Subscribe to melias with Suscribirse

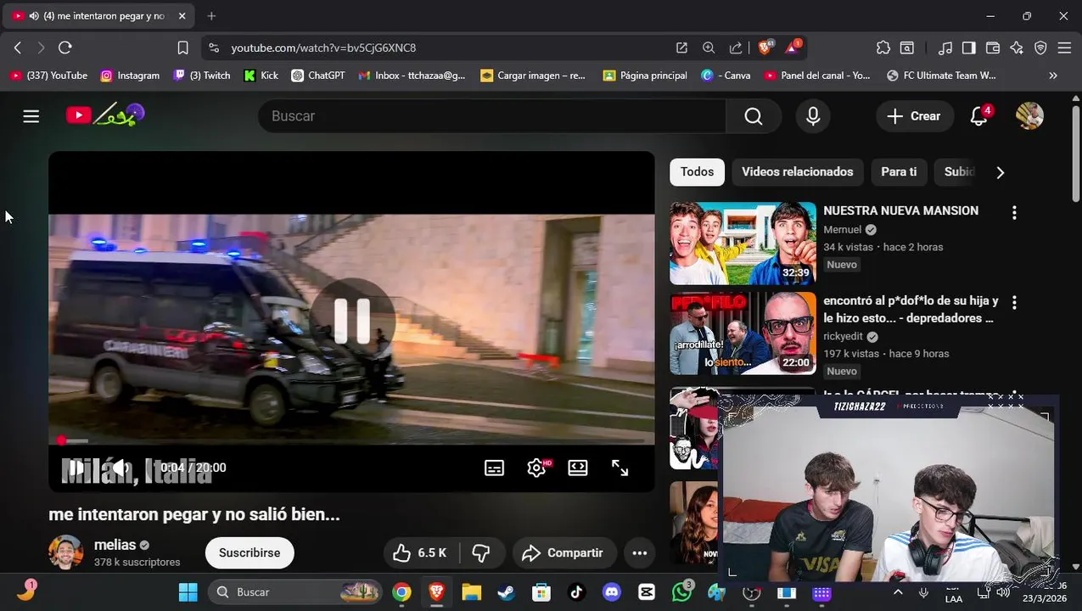(x=249, y=553)
